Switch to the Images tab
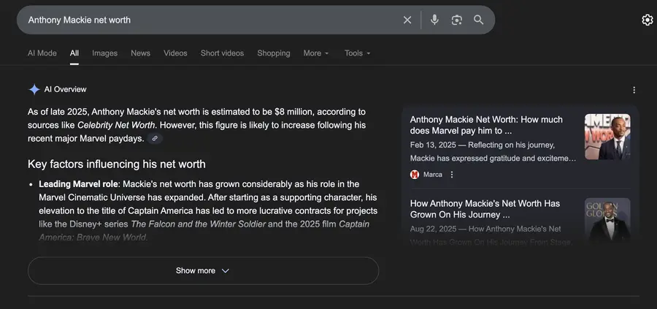The width and height of the screenshot is (657, 309). click(x=104, y=53)
